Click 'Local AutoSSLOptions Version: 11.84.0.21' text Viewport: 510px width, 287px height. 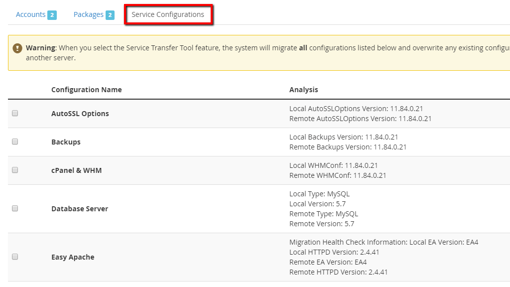click(356, 109)
